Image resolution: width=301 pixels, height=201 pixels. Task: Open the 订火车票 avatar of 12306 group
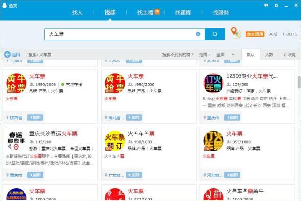(213, 84)
